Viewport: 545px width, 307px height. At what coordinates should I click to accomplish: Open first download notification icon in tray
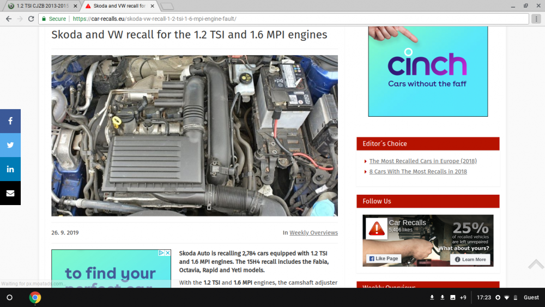click(432, 298)
